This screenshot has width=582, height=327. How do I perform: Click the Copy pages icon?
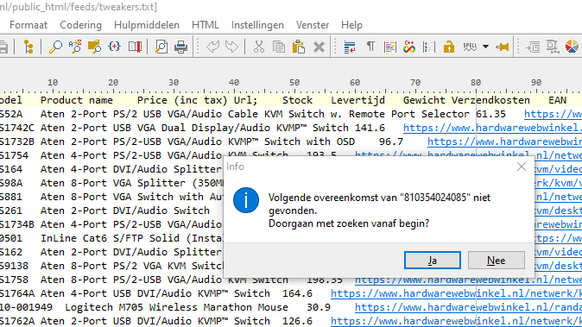(279, 47)
